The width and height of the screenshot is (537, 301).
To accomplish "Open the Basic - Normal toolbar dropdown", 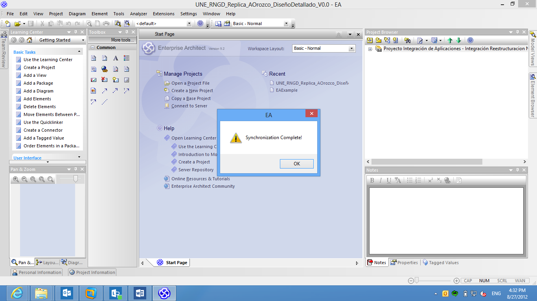I will [x=286, y=24].
